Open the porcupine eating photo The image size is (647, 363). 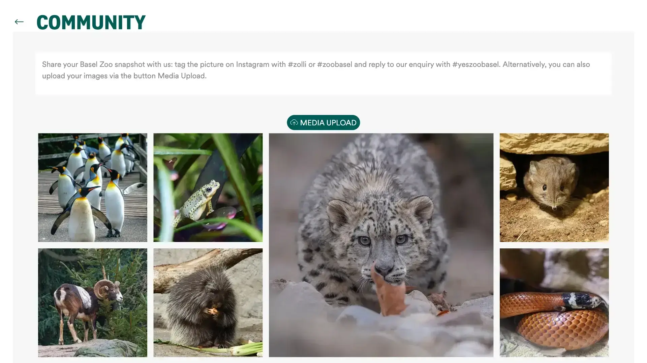(x=208, y=302)
